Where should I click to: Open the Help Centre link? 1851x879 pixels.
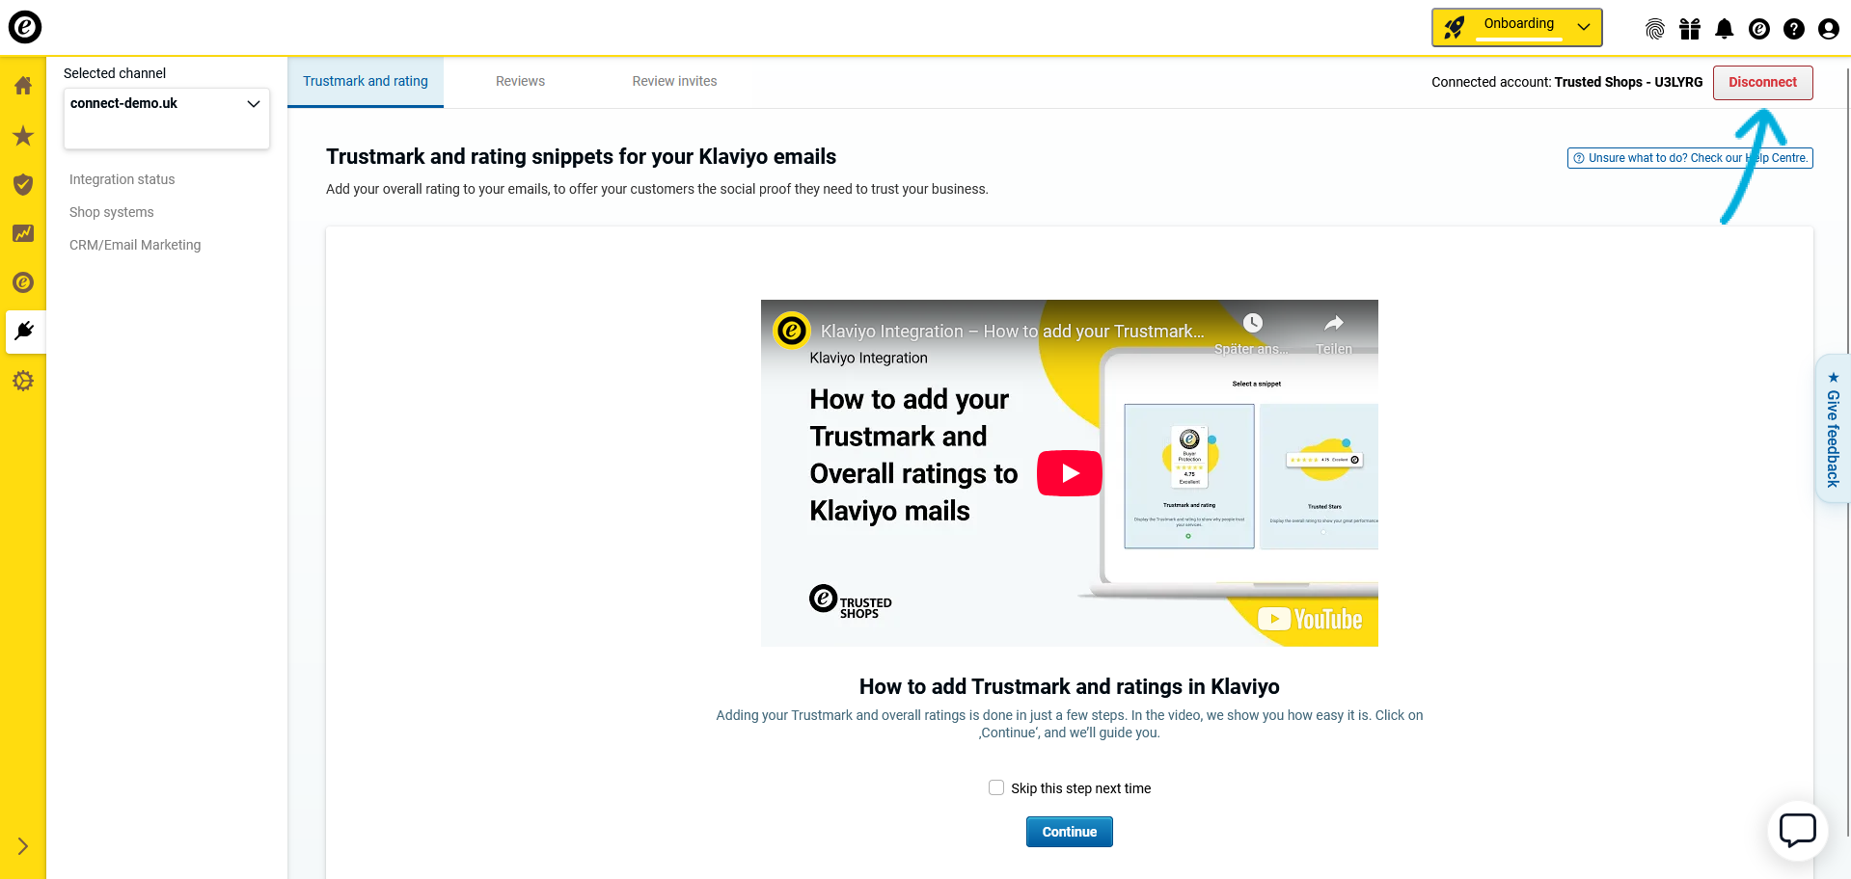(x=1689, y=158)
